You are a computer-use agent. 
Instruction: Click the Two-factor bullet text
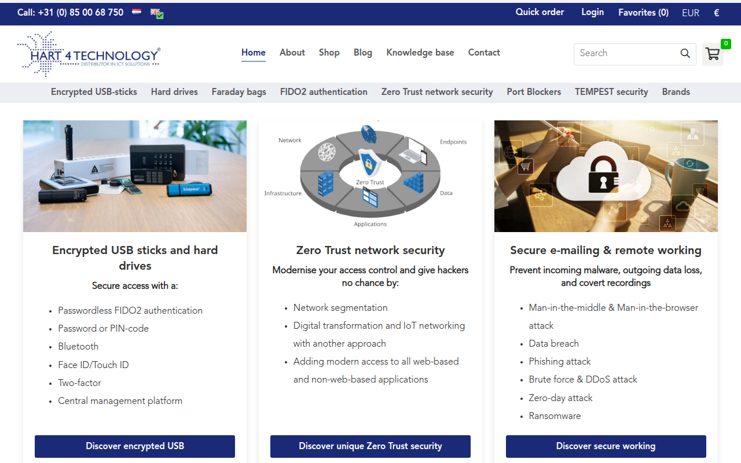(x=80, y=383)
